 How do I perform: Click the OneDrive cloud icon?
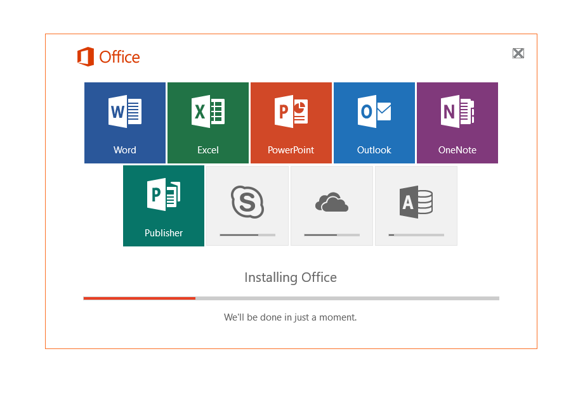pos(332,203)
